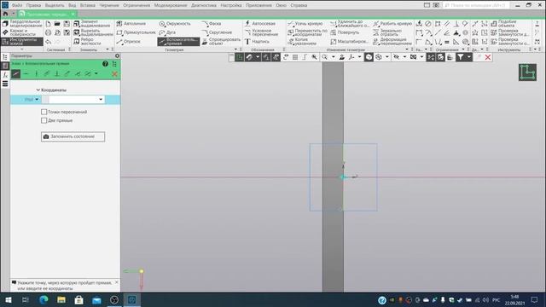The height and width of the screenshot is (307, 546).
Task: Click Усечь кривую trim tool
Action: [305, 24]
